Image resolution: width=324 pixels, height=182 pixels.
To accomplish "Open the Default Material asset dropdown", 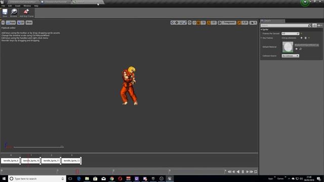I will tap(307, 45).
